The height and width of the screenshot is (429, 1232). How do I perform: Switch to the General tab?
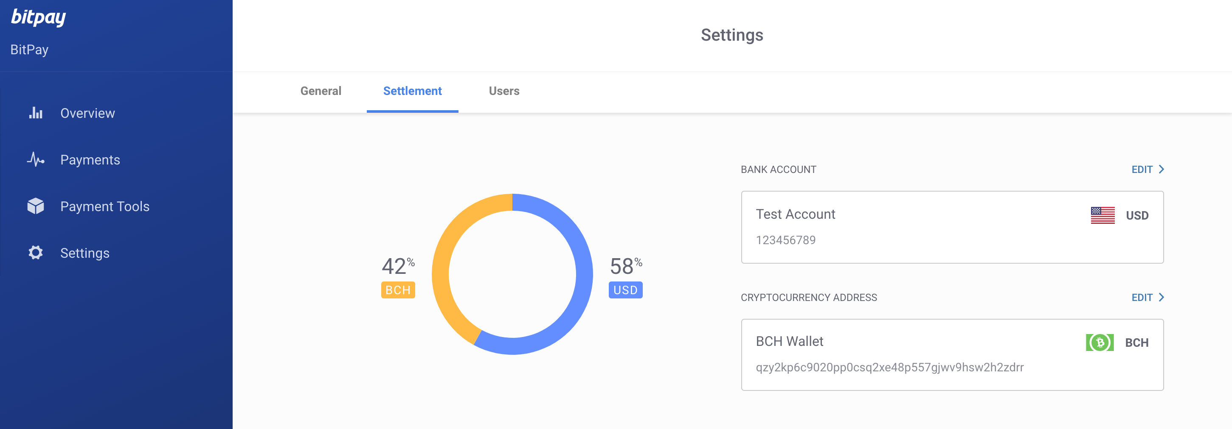tap(321, 91)
